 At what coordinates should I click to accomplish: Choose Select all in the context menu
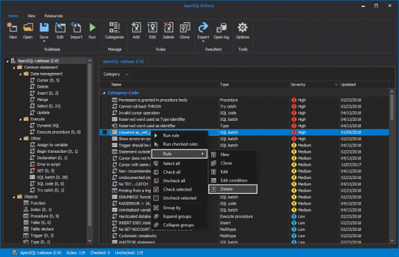180,164
